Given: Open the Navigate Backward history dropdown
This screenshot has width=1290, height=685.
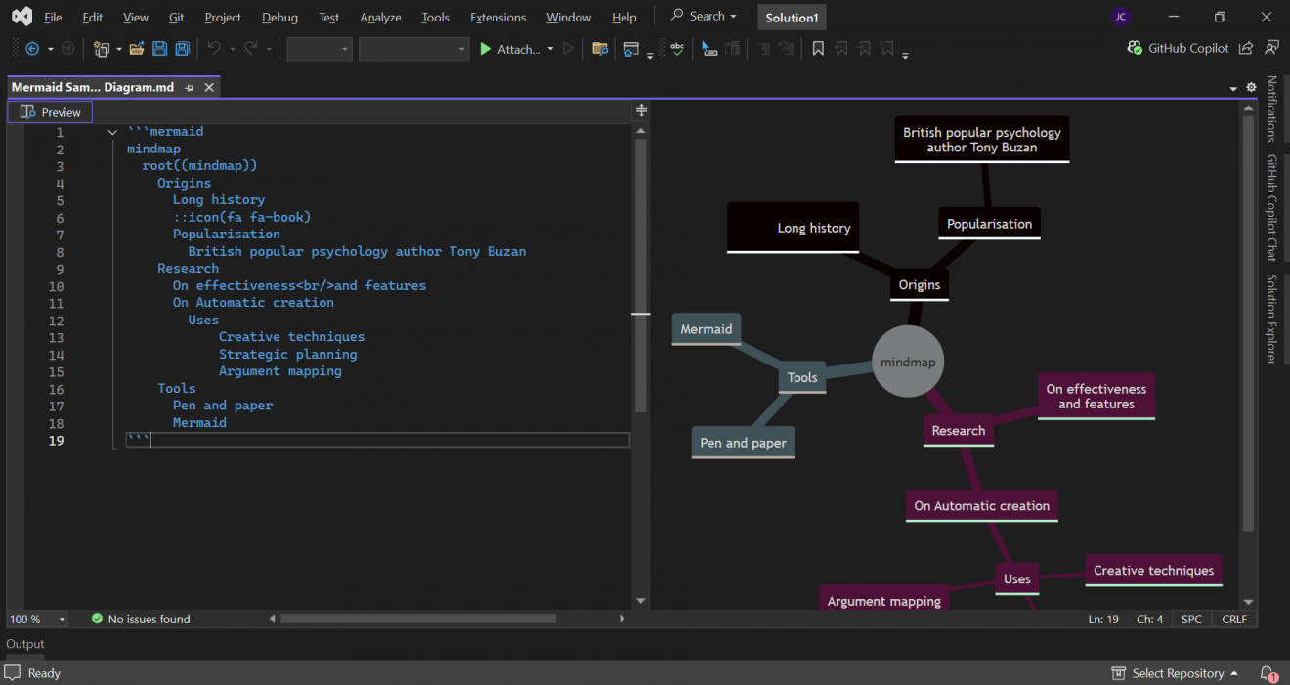Looking at the screenshot, I should (x=50, y=49).
